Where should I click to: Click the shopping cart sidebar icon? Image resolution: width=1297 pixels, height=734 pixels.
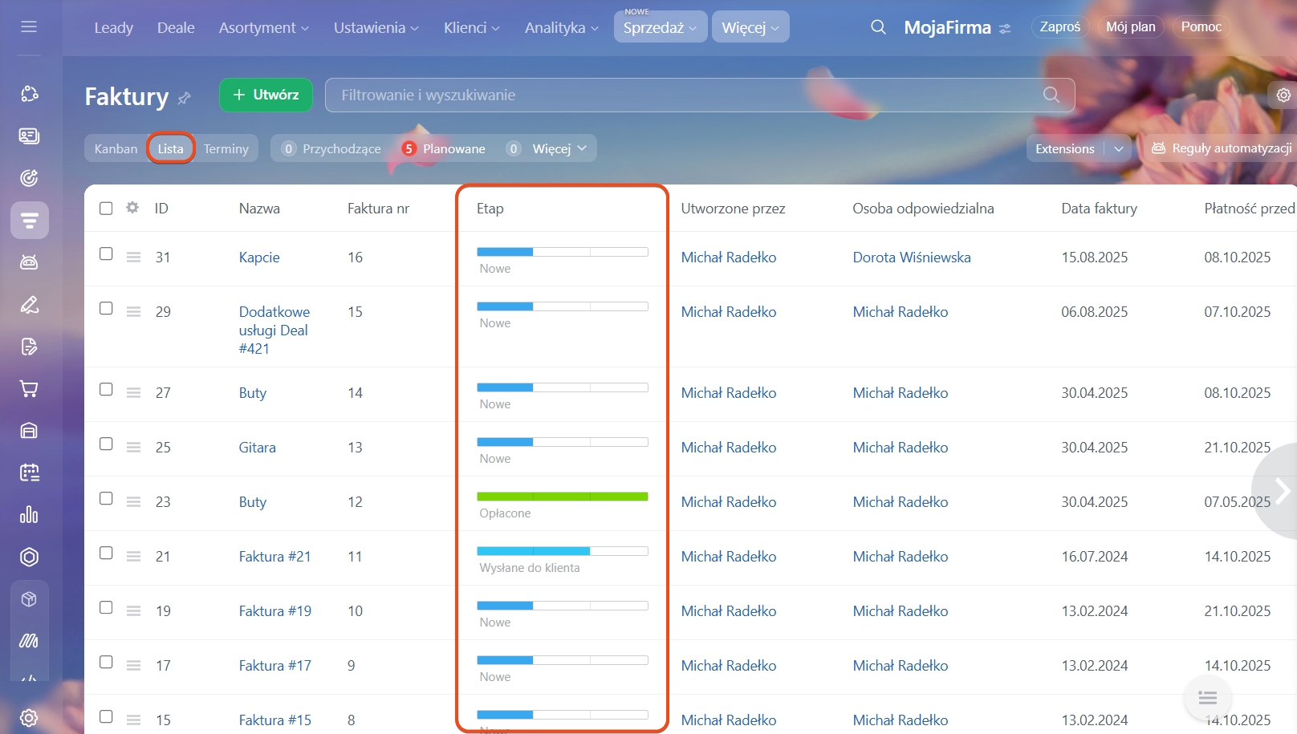29,389
